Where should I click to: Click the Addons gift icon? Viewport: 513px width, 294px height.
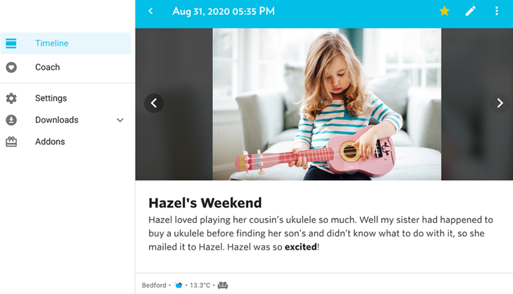tap(11, 142)
